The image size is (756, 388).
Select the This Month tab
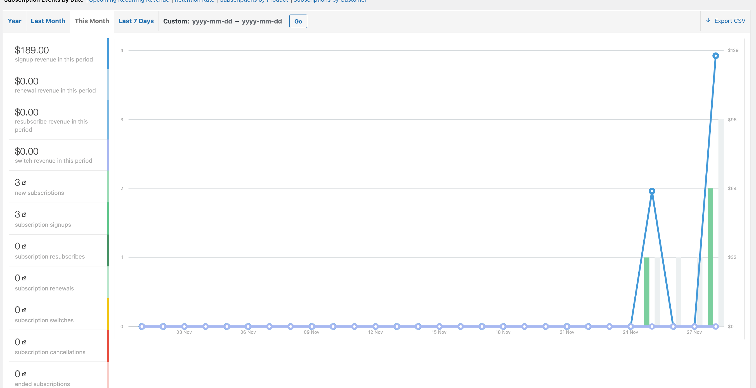coord(92,21)
